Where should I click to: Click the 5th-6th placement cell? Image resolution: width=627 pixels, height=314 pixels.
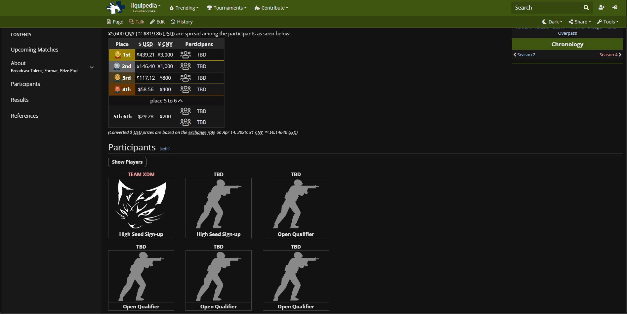coord(122,117)
